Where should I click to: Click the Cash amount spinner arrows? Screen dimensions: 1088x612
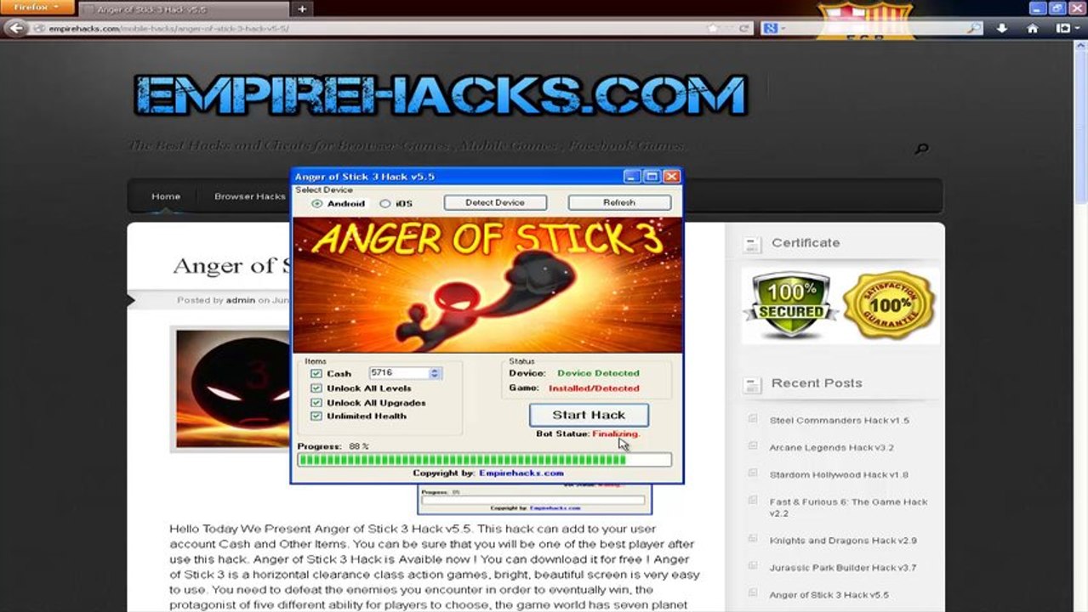coord(436,373)
